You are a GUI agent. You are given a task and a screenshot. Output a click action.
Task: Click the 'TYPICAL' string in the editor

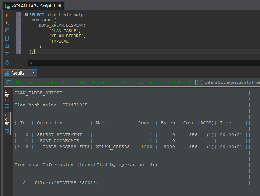(60, 41)
